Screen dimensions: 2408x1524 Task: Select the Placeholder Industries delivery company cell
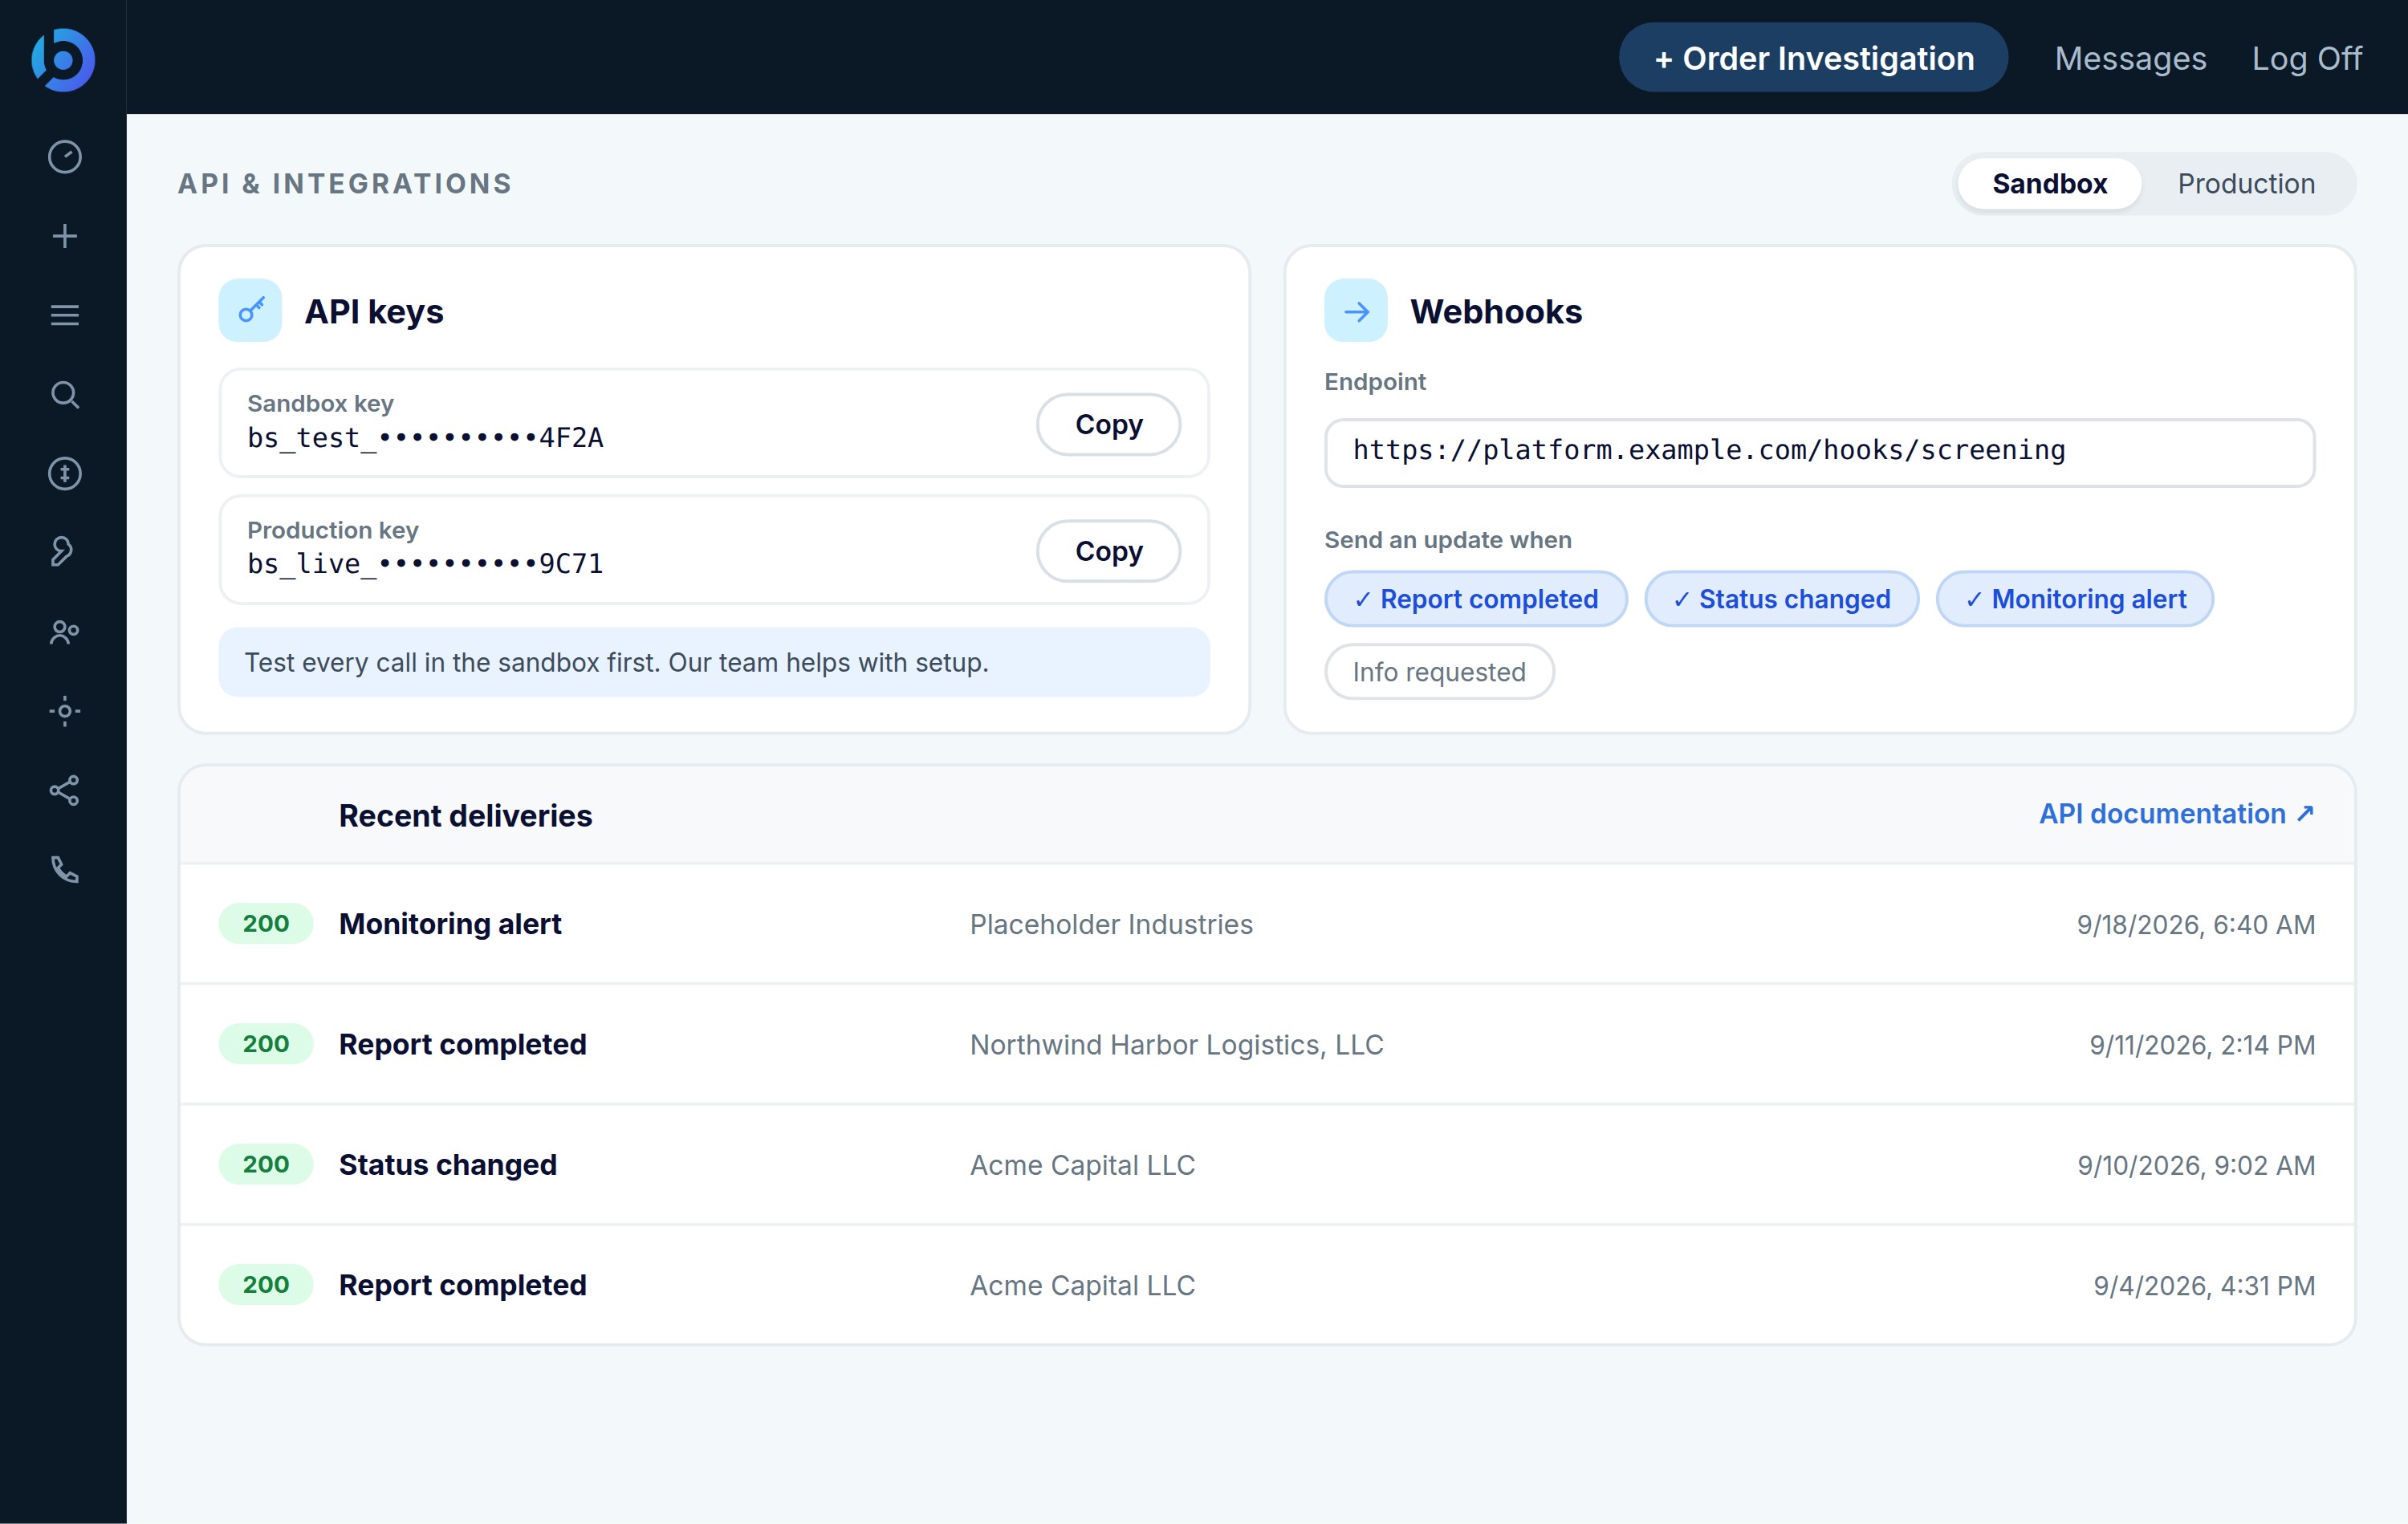(x=1111, y=924)
